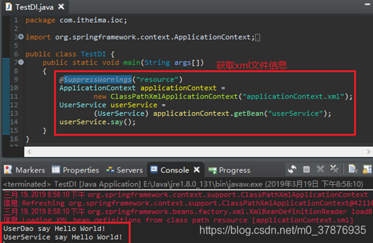Click the "UserDao say Hello World!" console output

pyautogui.click(x=55, y=228)
